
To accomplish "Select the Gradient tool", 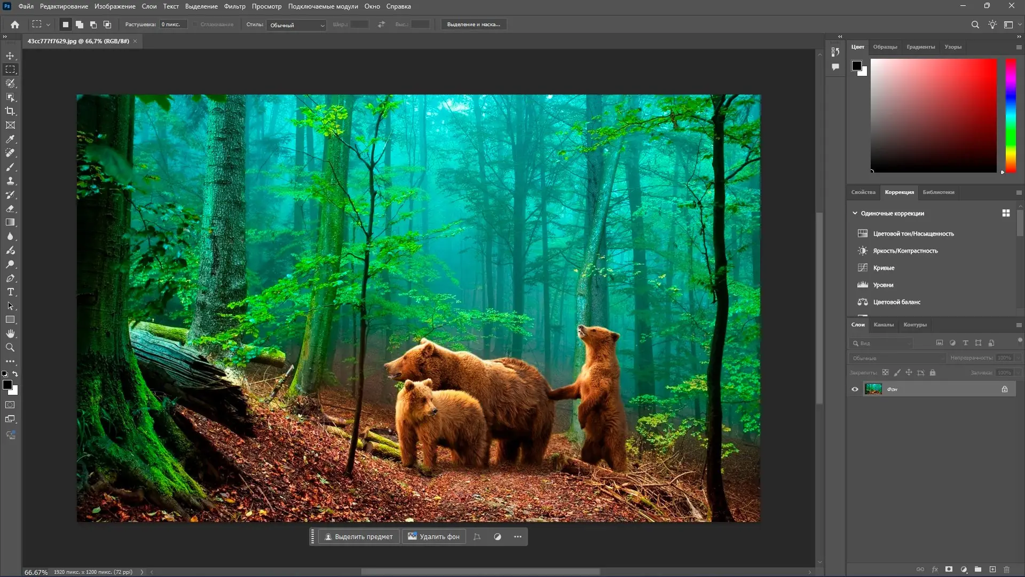I will click(x=10, y=222).
